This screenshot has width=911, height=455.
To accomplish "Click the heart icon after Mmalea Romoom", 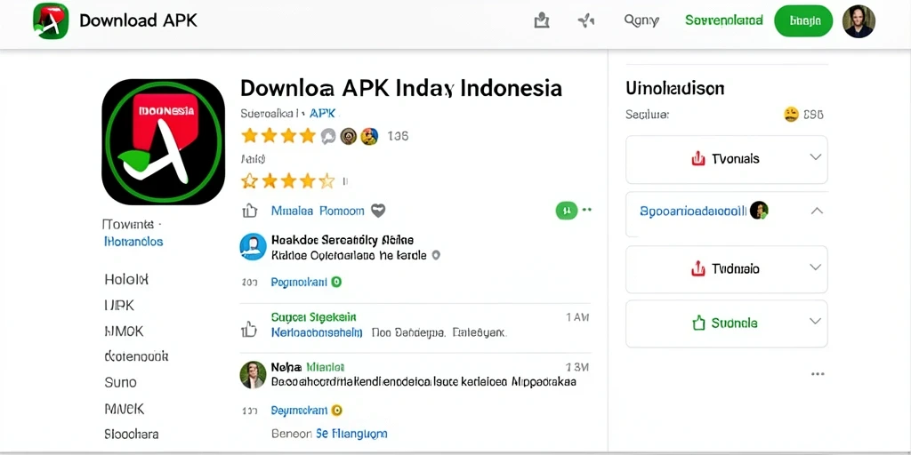I will pos(378,211).
